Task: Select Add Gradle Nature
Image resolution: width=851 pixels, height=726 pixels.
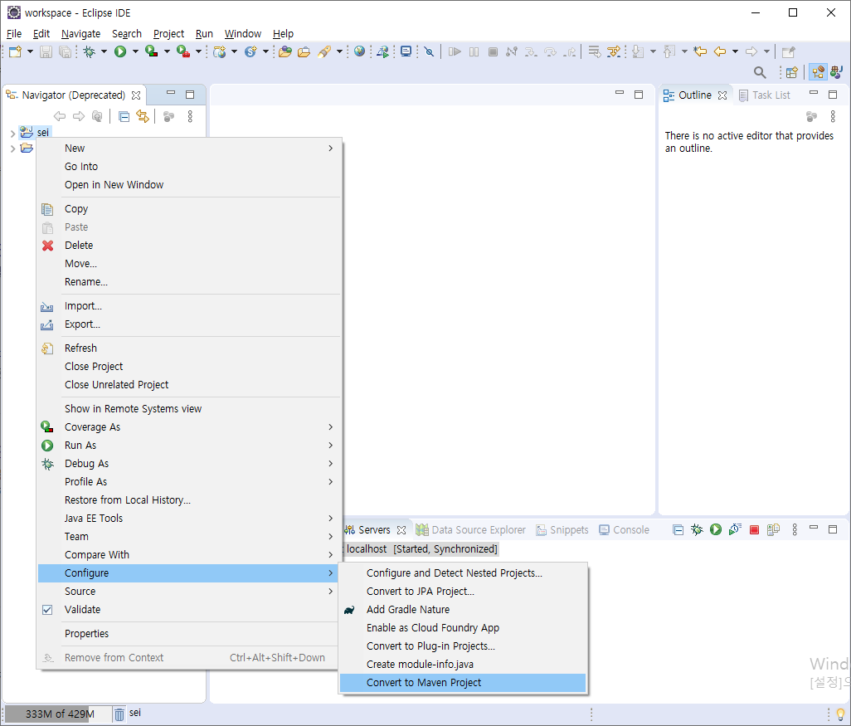Action: pyautogui.click(x=463, y=609)
